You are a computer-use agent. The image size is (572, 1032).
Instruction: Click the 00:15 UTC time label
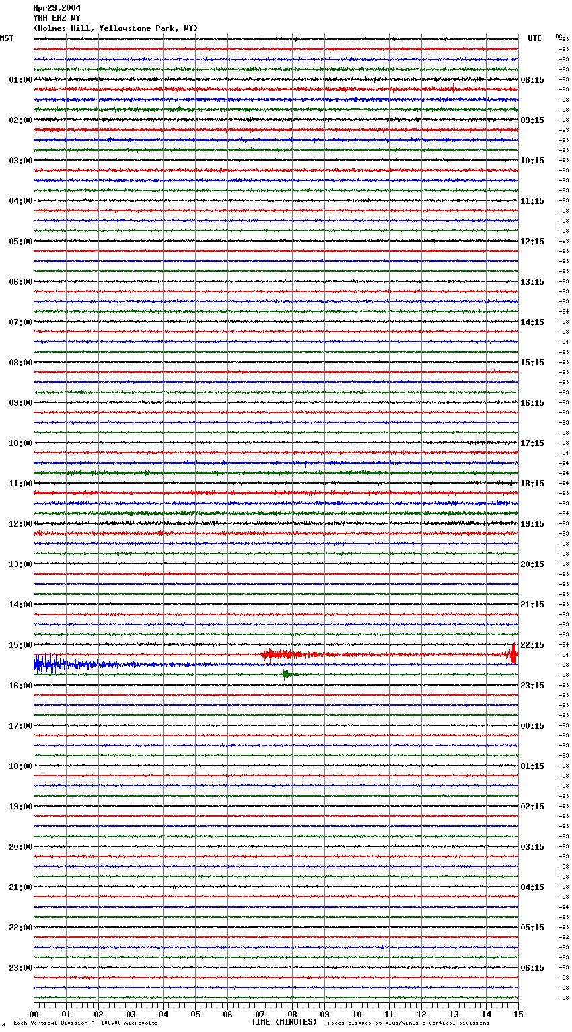pos(532,726)
